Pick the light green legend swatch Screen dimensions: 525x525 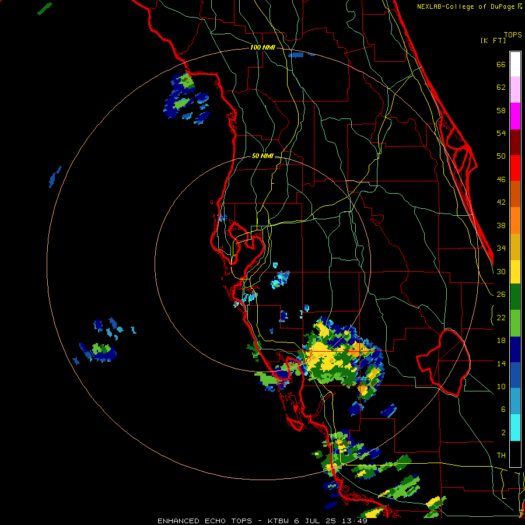[515, 323]
